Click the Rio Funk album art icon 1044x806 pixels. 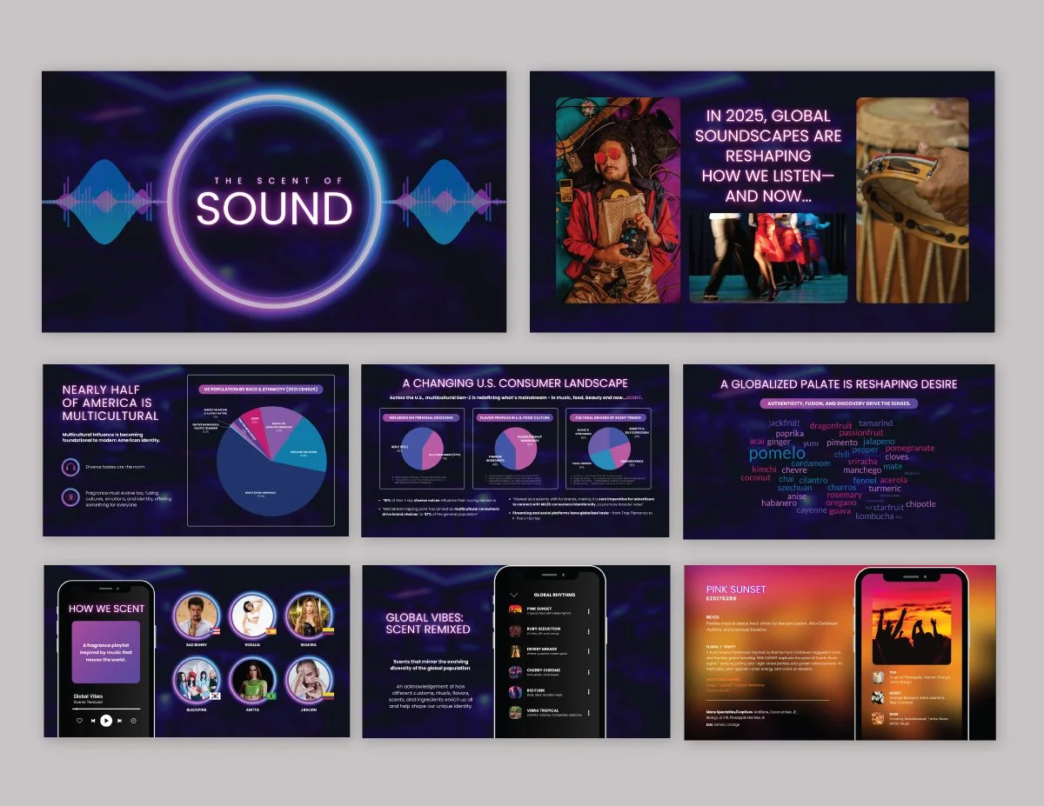pyautogui.click(x=514, y=691)
